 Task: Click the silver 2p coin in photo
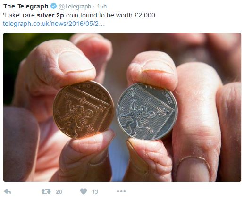147,112
